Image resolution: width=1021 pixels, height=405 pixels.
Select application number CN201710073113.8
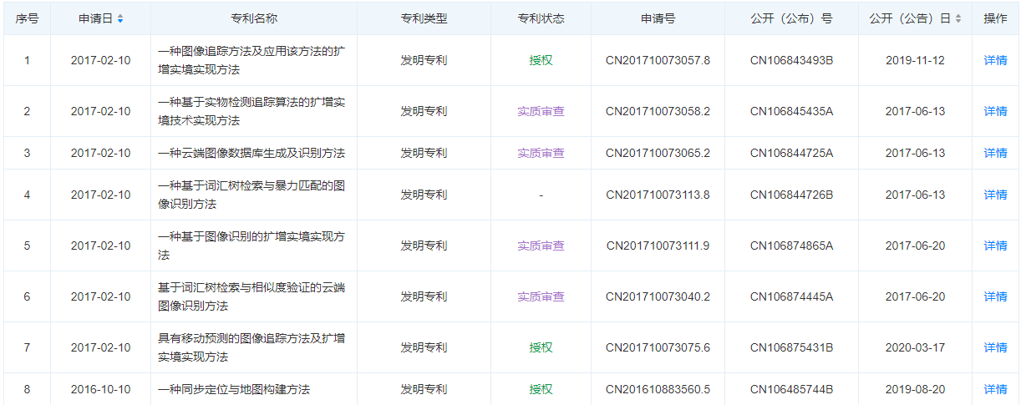[658, 195]
